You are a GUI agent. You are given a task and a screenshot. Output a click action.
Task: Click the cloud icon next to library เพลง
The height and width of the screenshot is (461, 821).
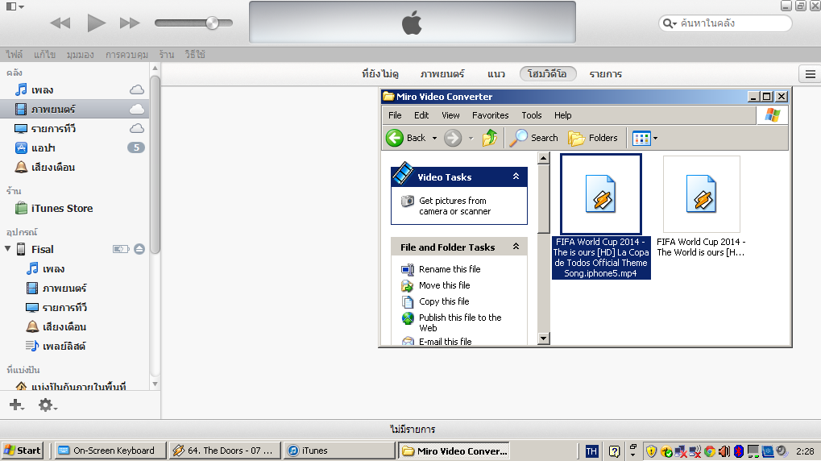click(137, 89)
